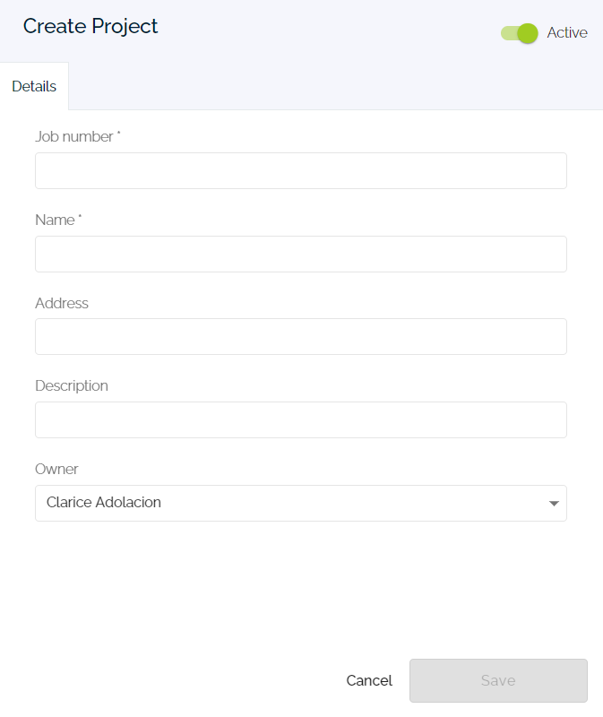603x717 pixels.
Task: Expand the owner selection arrow
Action: (x=556, y=503)
